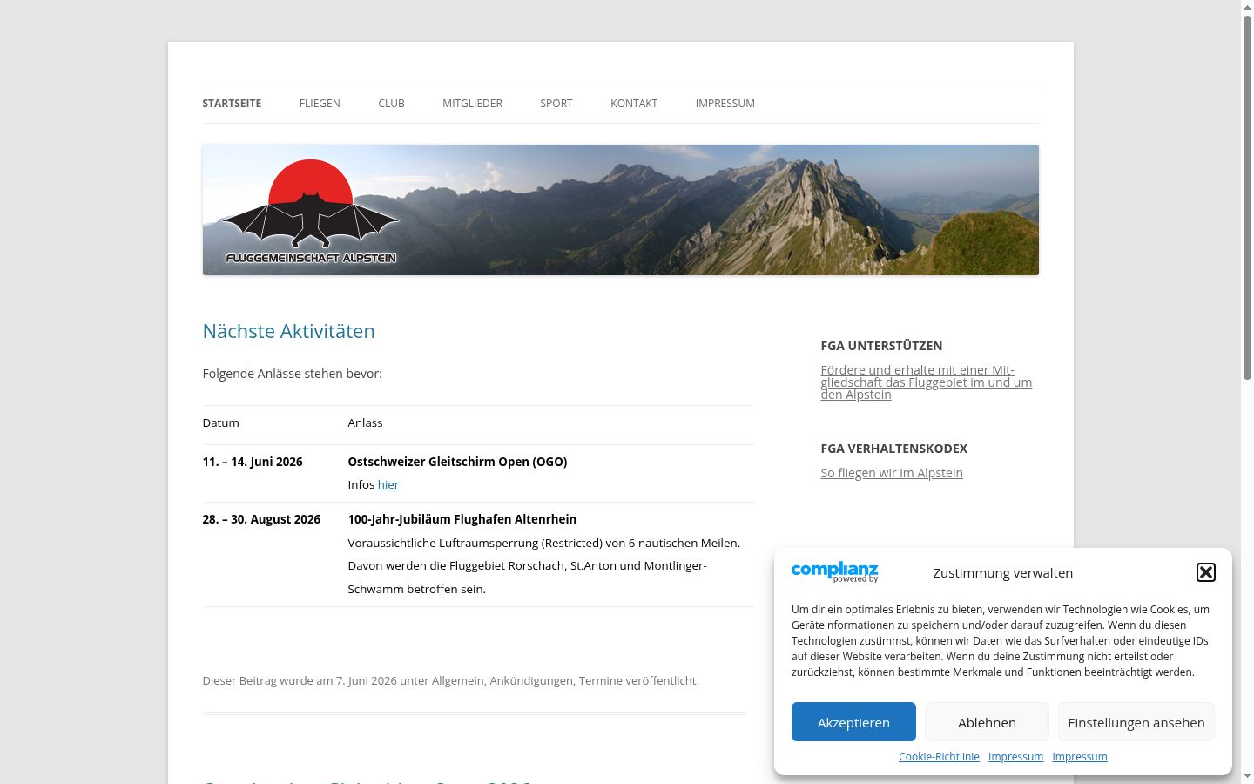Accept cookies with the Akzeptieren button

(x=853, y=722)
